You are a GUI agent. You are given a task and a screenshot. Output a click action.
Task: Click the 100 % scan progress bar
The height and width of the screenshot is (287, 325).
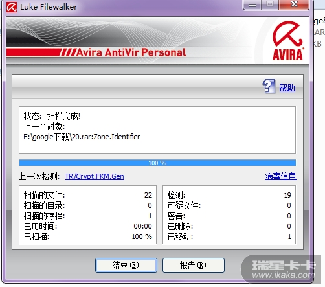(157, 163)
